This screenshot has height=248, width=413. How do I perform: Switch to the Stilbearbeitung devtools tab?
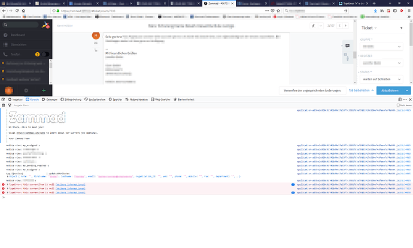[71, 99]
